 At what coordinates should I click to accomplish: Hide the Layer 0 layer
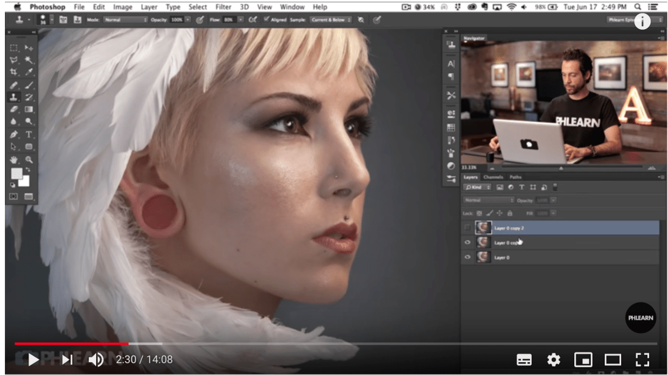466,258
